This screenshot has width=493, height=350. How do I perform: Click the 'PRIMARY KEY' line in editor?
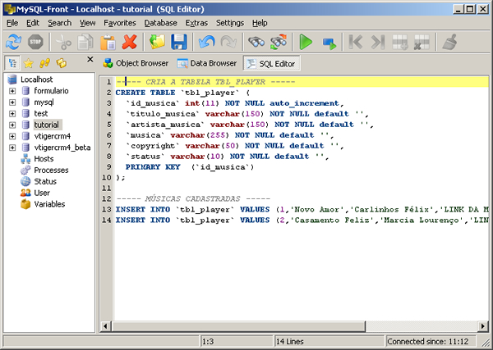190,167
